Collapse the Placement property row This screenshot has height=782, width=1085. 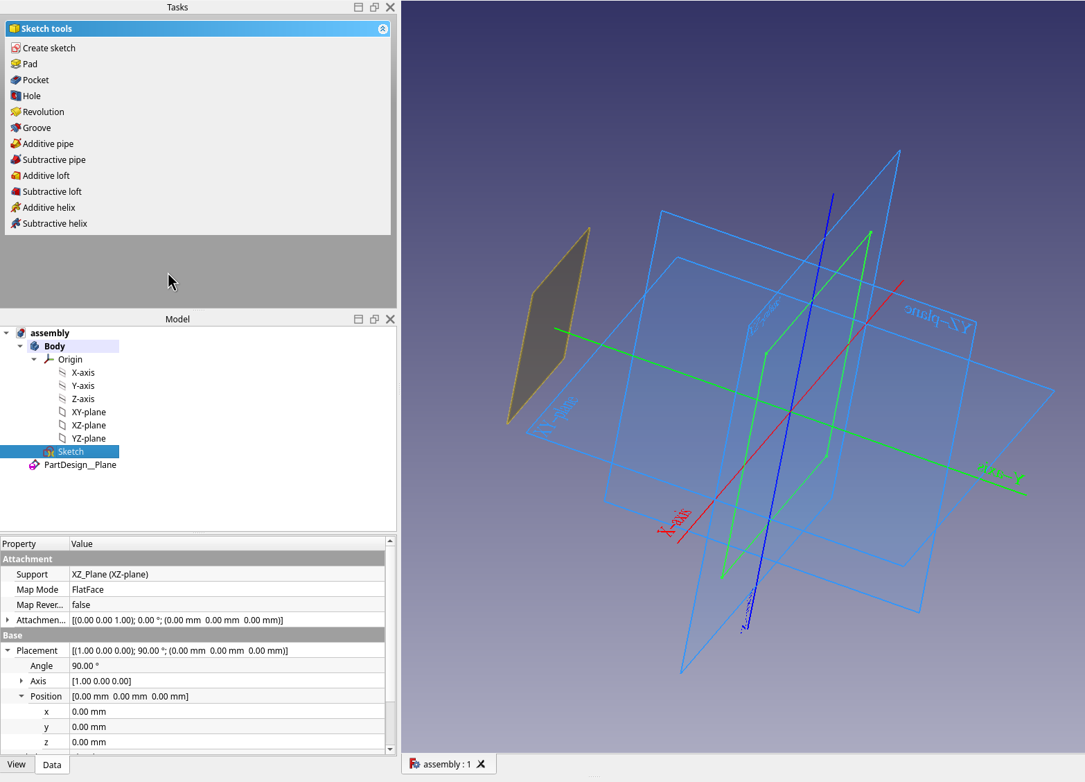click(x=8, y=650)
